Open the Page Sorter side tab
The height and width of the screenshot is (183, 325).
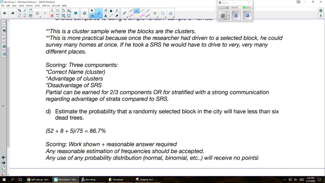[x=4, y=24]
